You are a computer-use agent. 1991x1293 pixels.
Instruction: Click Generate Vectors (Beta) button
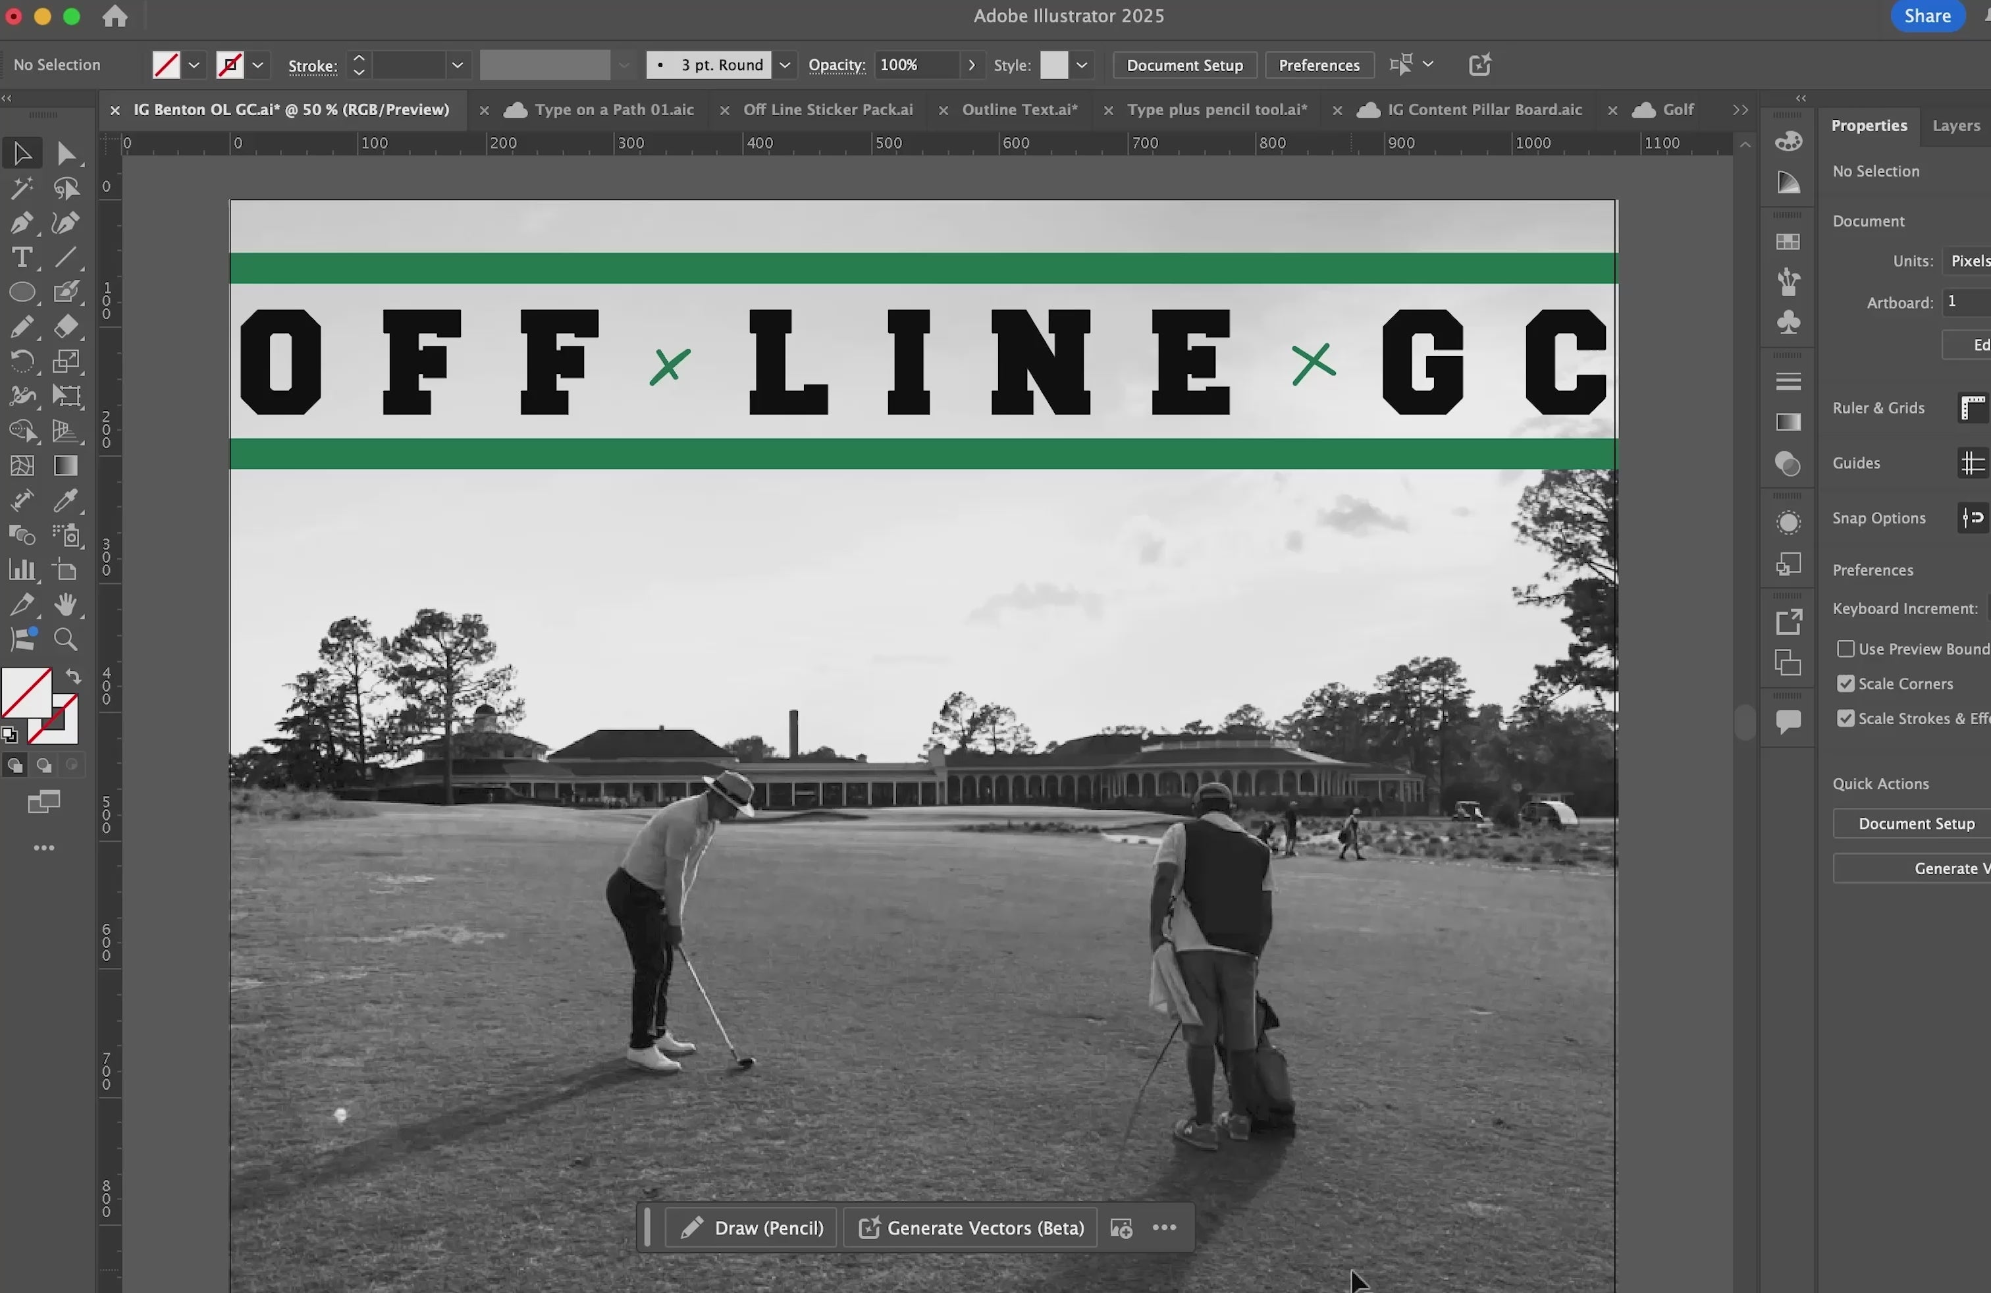click(x=971, y=1228)
